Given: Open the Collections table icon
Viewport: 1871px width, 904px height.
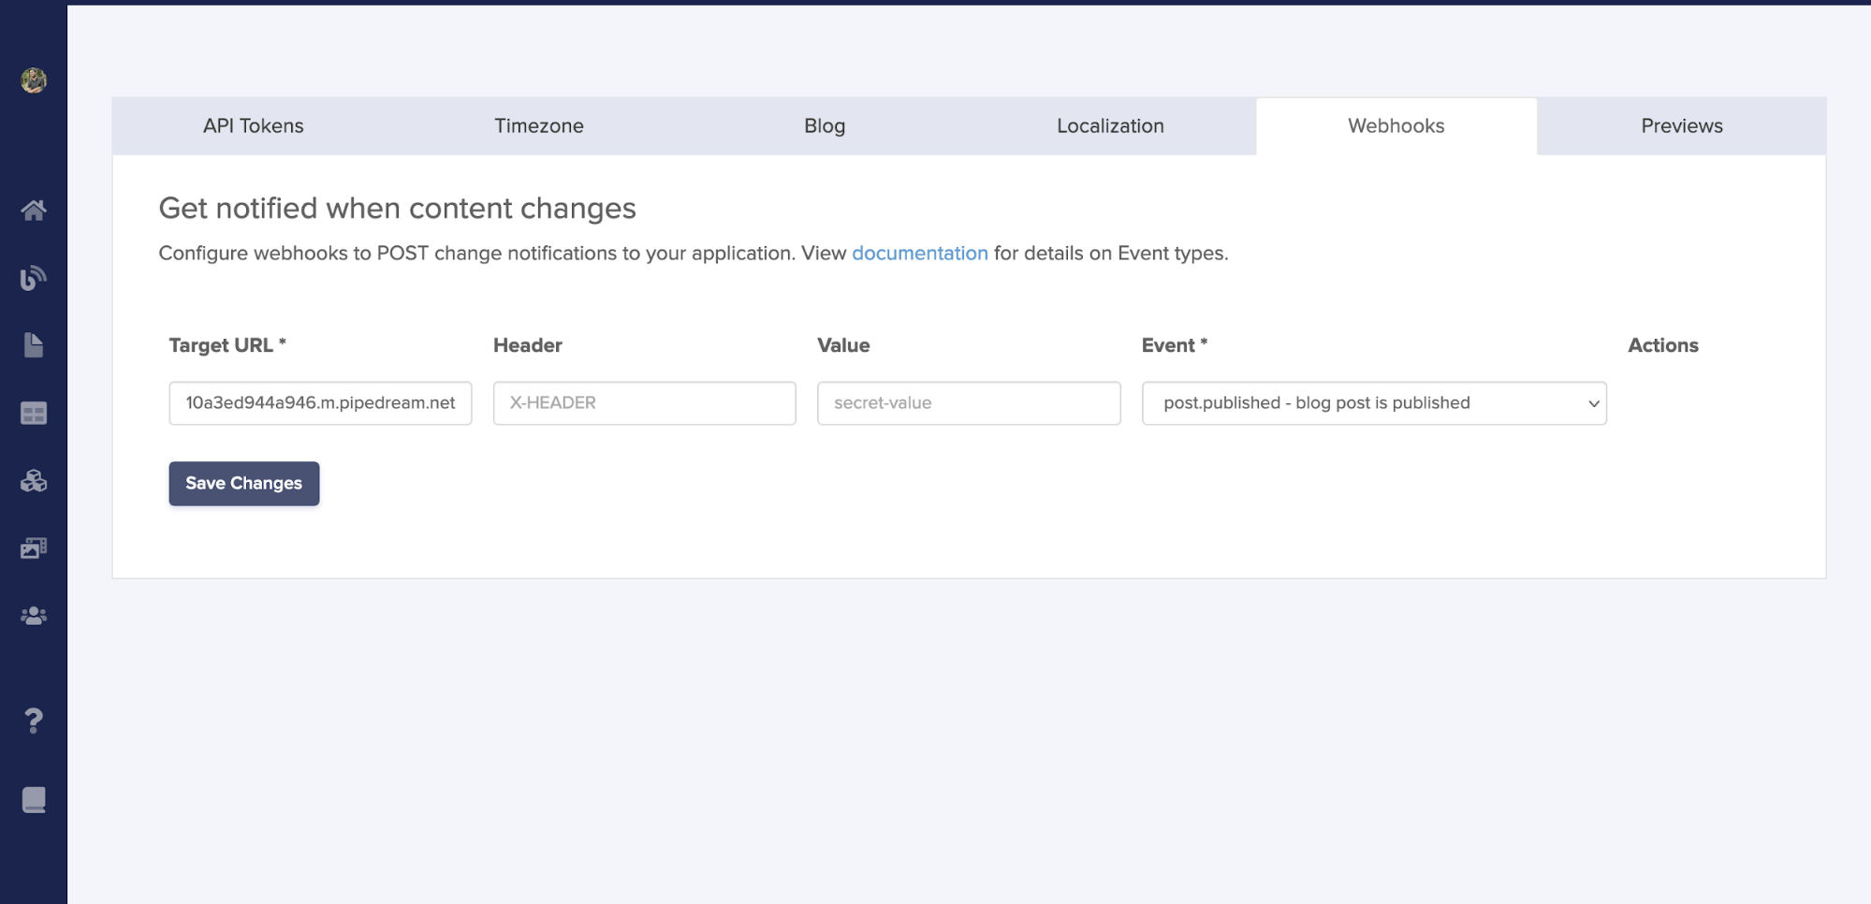Looking at the screenshot, I should pyautogui.click(x=34, y=413).
